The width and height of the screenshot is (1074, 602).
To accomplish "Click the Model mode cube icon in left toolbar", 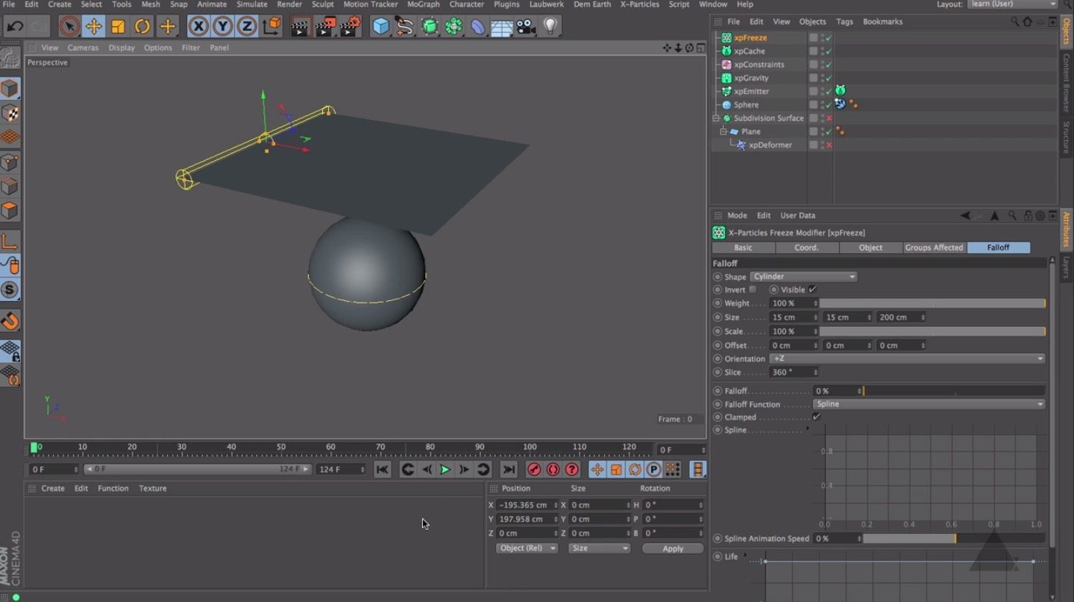I will (10, 89).
